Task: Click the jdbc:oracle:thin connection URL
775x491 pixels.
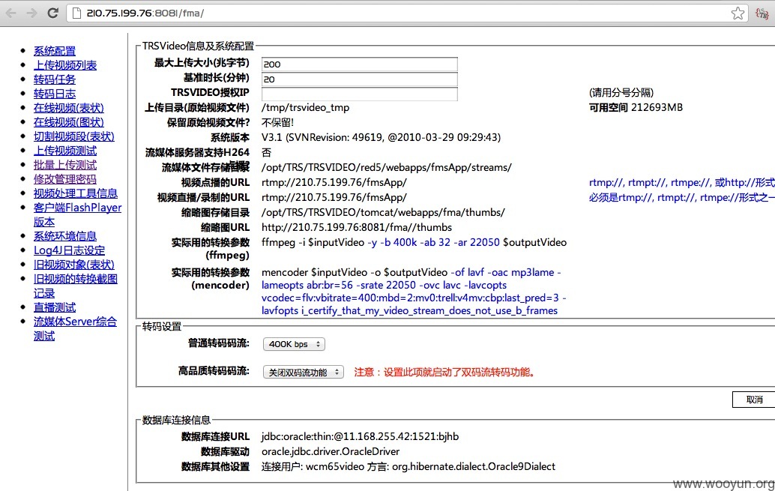Action: click(361, 436)
